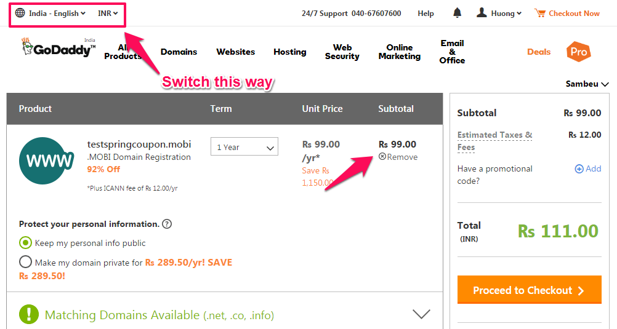Viewport: 617px width, 329px height.
Task: Click the notification bell icon
Action: (457, 13)
